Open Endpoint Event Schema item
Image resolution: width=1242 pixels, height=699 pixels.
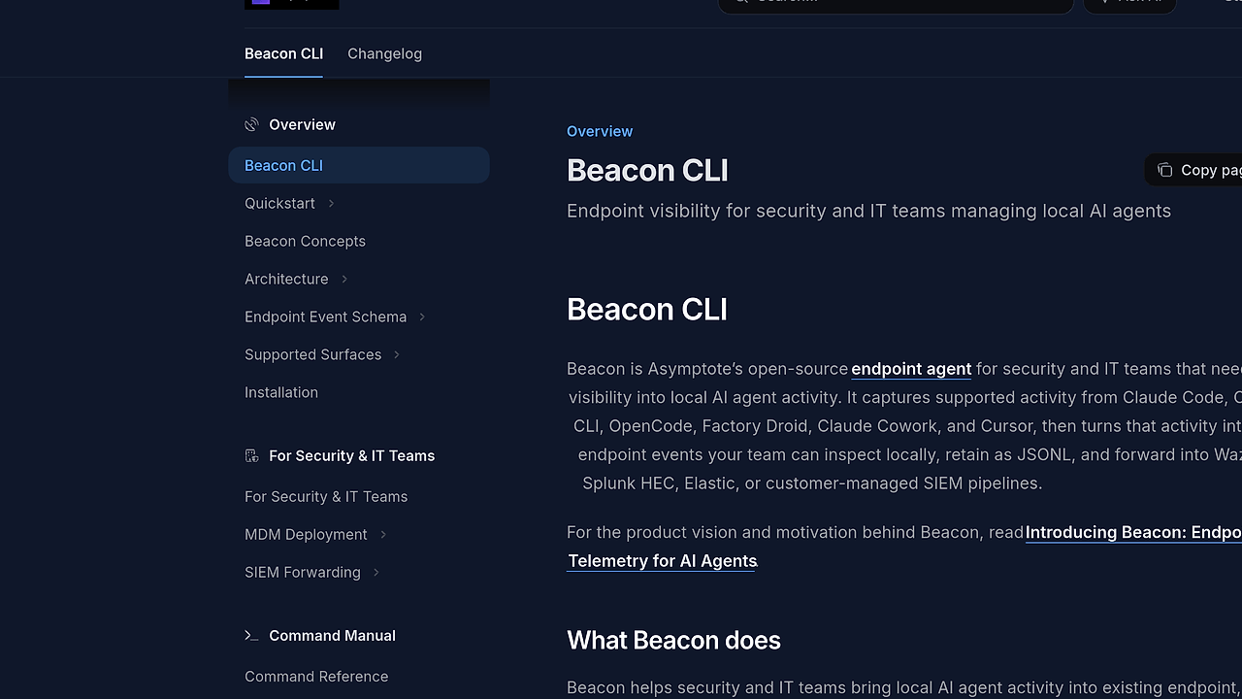pos(325,316)
